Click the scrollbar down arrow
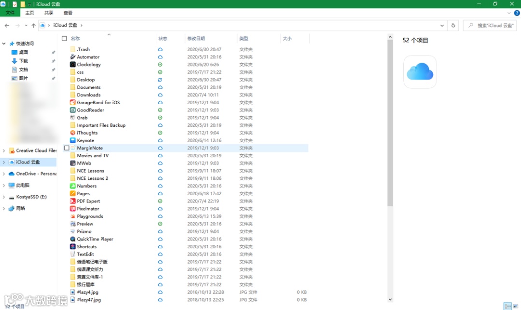Viewport: 521px width, 310px height. tap(390, 299)
